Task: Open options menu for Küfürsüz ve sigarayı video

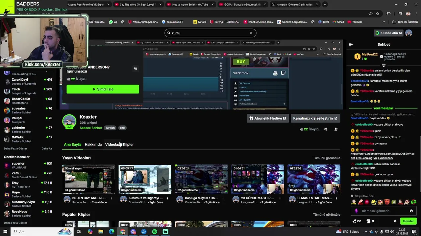Action: 167,198
